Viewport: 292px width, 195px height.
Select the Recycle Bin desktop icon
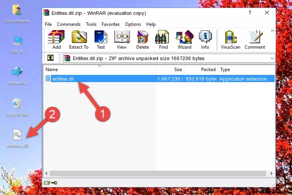[x=17, y=108]
